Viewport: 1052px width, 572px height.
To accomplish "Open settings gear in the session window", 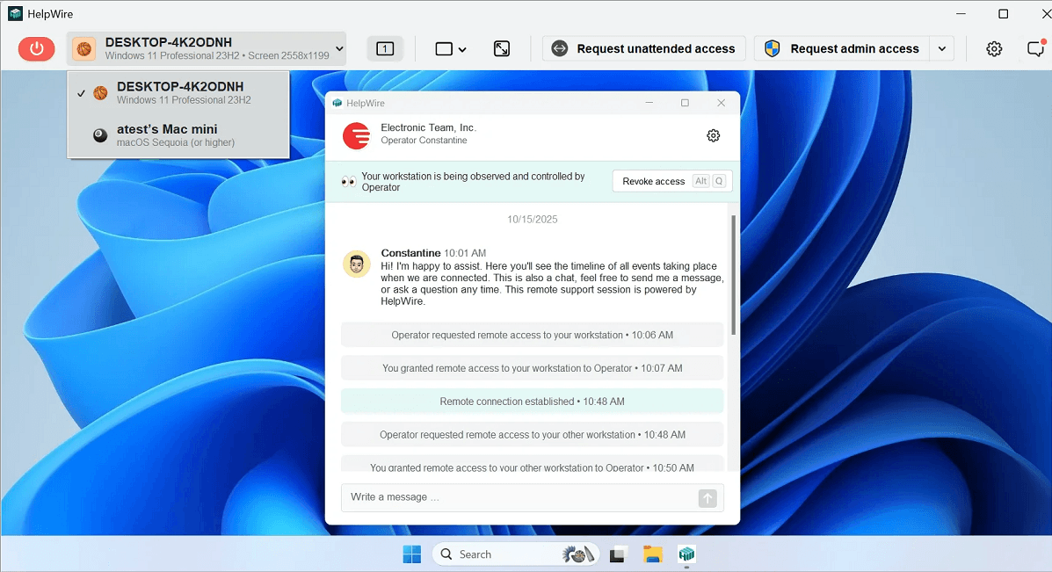I will 713,135.
